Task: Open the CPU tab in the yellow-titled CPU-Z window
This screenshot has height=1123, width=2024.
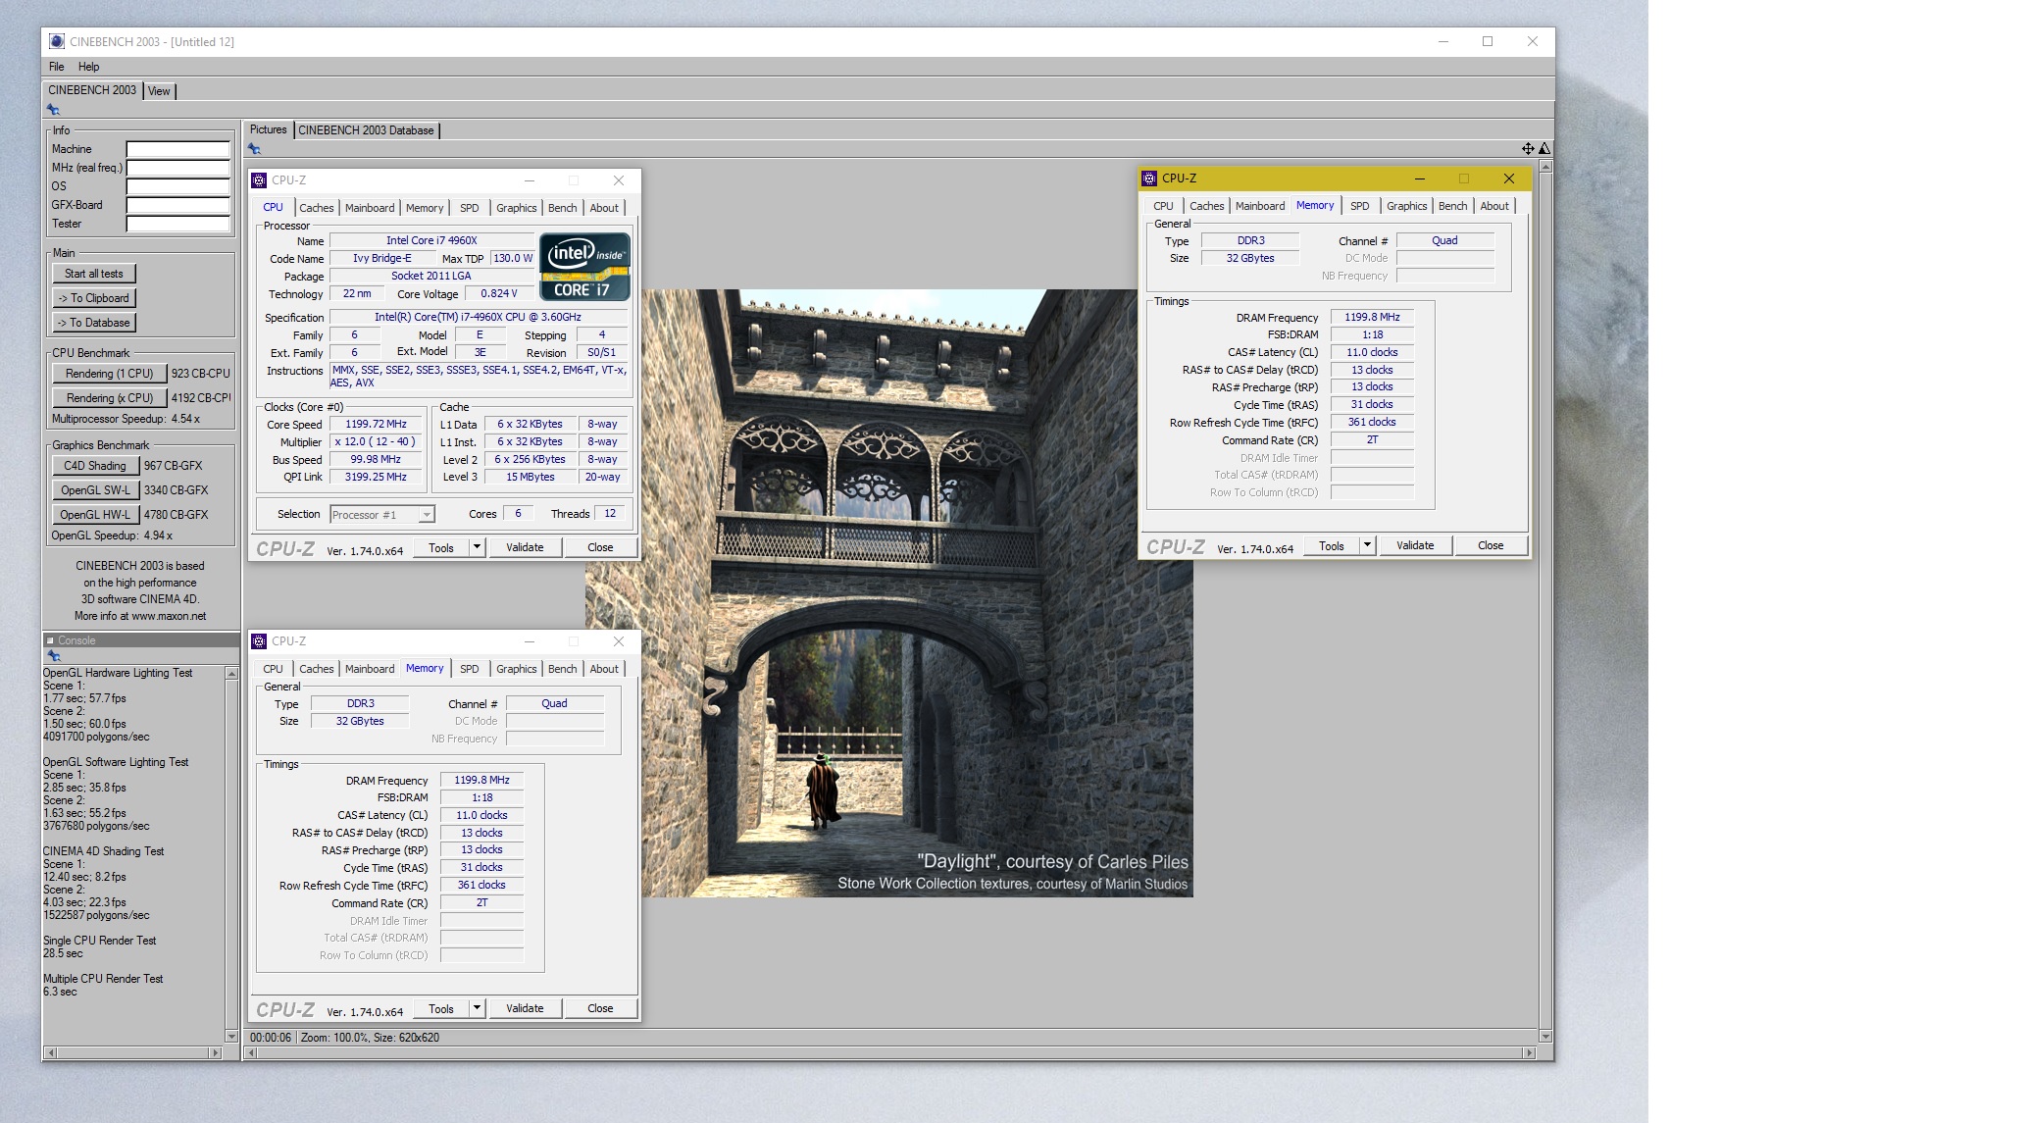Action: pos(1163,206)
